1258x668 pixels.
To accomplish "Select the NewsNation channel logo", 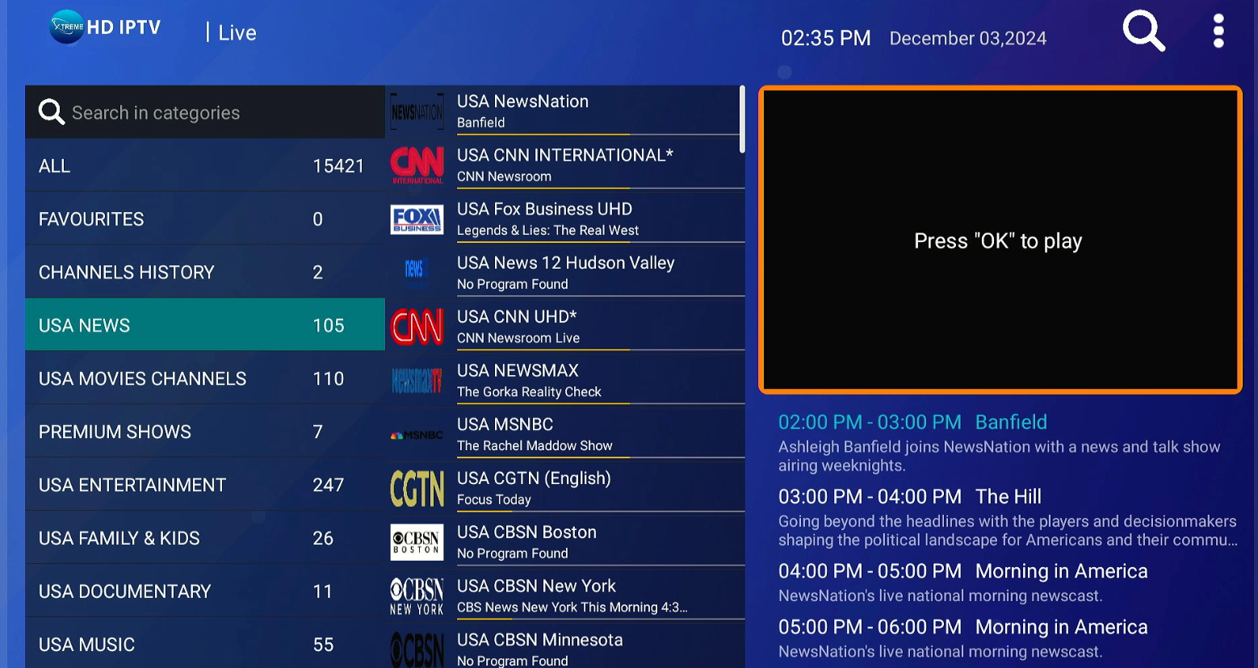I will (x=417, y=112).
